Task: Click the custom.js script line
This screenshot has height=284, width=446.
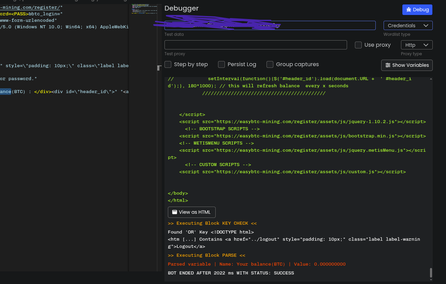Action: [292, 171]
